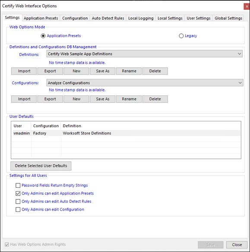The height and width of the screenshot is (252, 250).
Task: Open the Configuration tab
Action: pyautogui.click(x=75, y=18)
